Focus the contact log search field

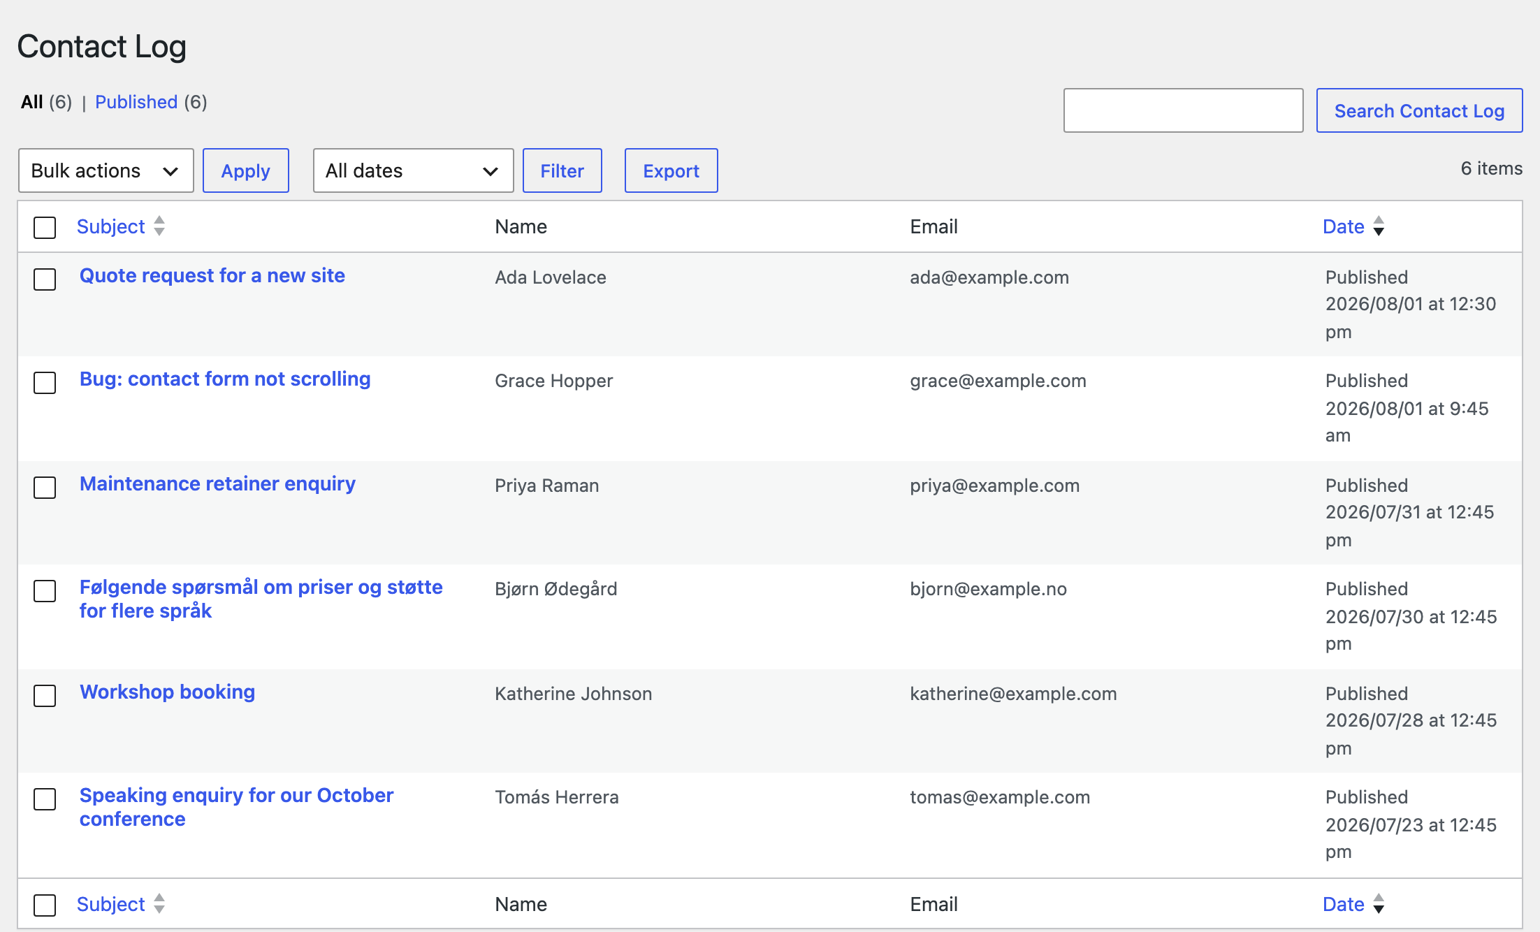click(1183, 110)
